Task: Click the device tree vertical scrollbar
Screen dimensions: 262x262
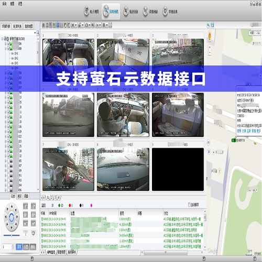Action: tap(38, 52)
